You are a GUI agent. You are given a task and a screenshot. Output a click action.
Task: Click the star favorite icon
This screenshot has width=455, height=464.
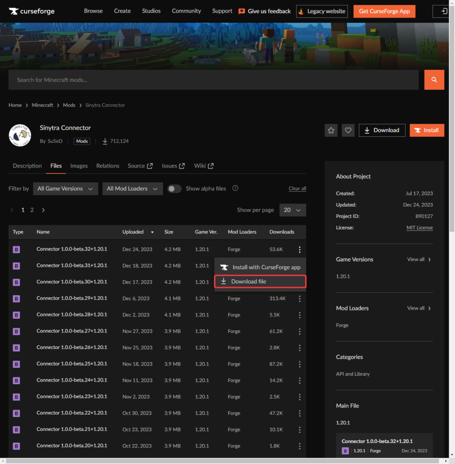tap(331, 130)
